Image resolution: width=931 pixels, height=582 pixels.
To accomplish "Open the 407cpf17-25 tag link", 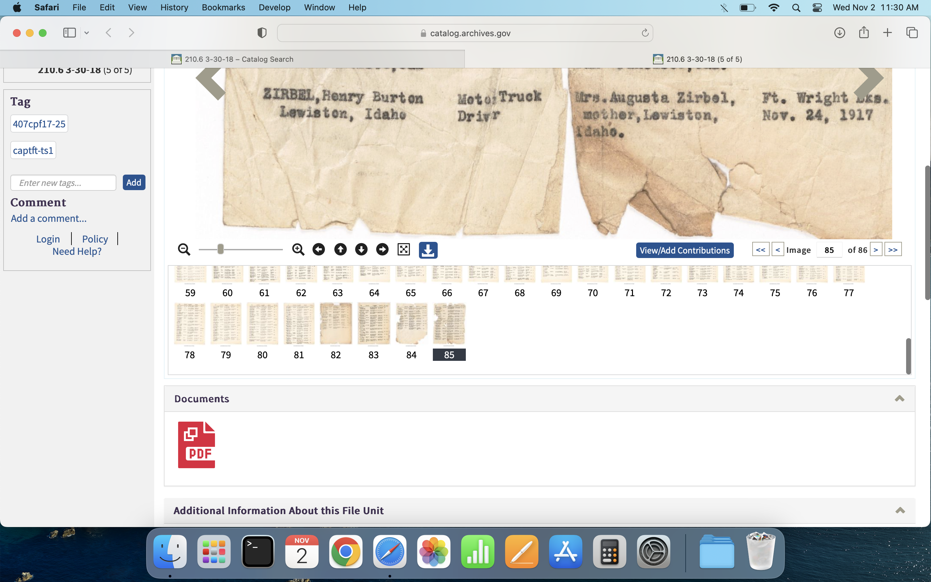I will tap(39, 124).
